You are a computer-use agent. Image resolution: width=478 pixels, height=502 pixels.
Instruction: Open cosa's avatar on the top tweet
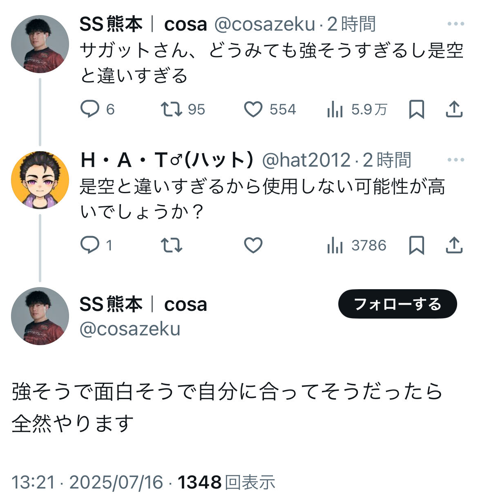click(x=40, y=44)
